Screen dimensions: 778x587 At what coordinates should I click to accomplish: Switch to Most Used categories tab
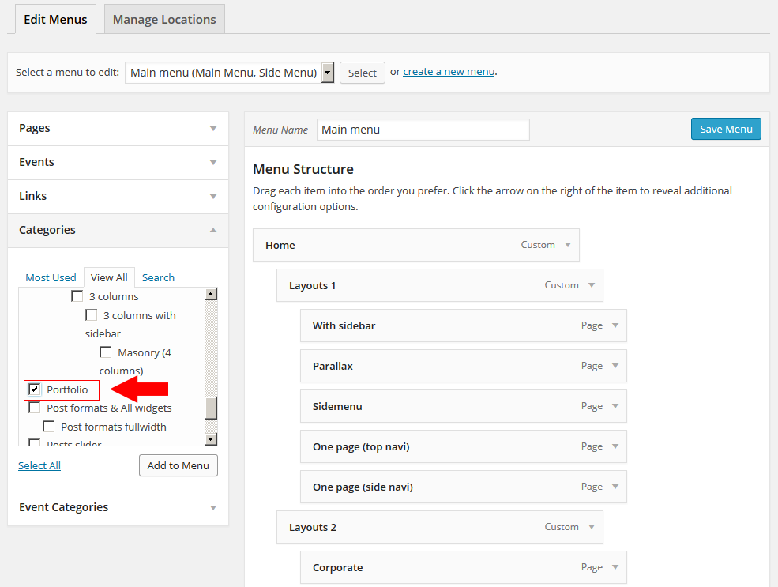pos(51,277)
